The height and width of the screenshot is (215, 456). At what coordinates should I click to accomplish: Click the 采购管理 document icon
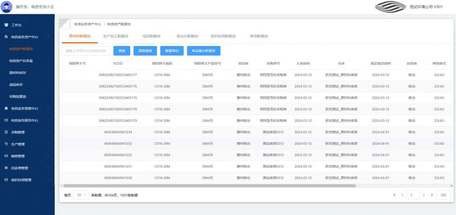(x=6, y=132)
